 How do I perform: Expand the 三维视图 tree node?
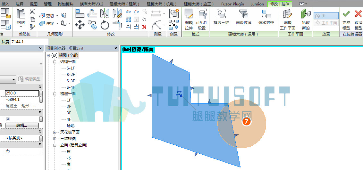(x=55, y=139)
